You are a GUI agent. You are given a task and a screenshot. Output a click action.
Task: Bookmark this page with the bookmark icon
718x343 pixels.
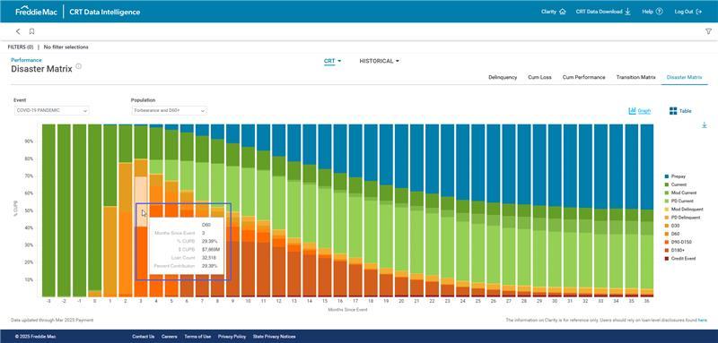31,31
